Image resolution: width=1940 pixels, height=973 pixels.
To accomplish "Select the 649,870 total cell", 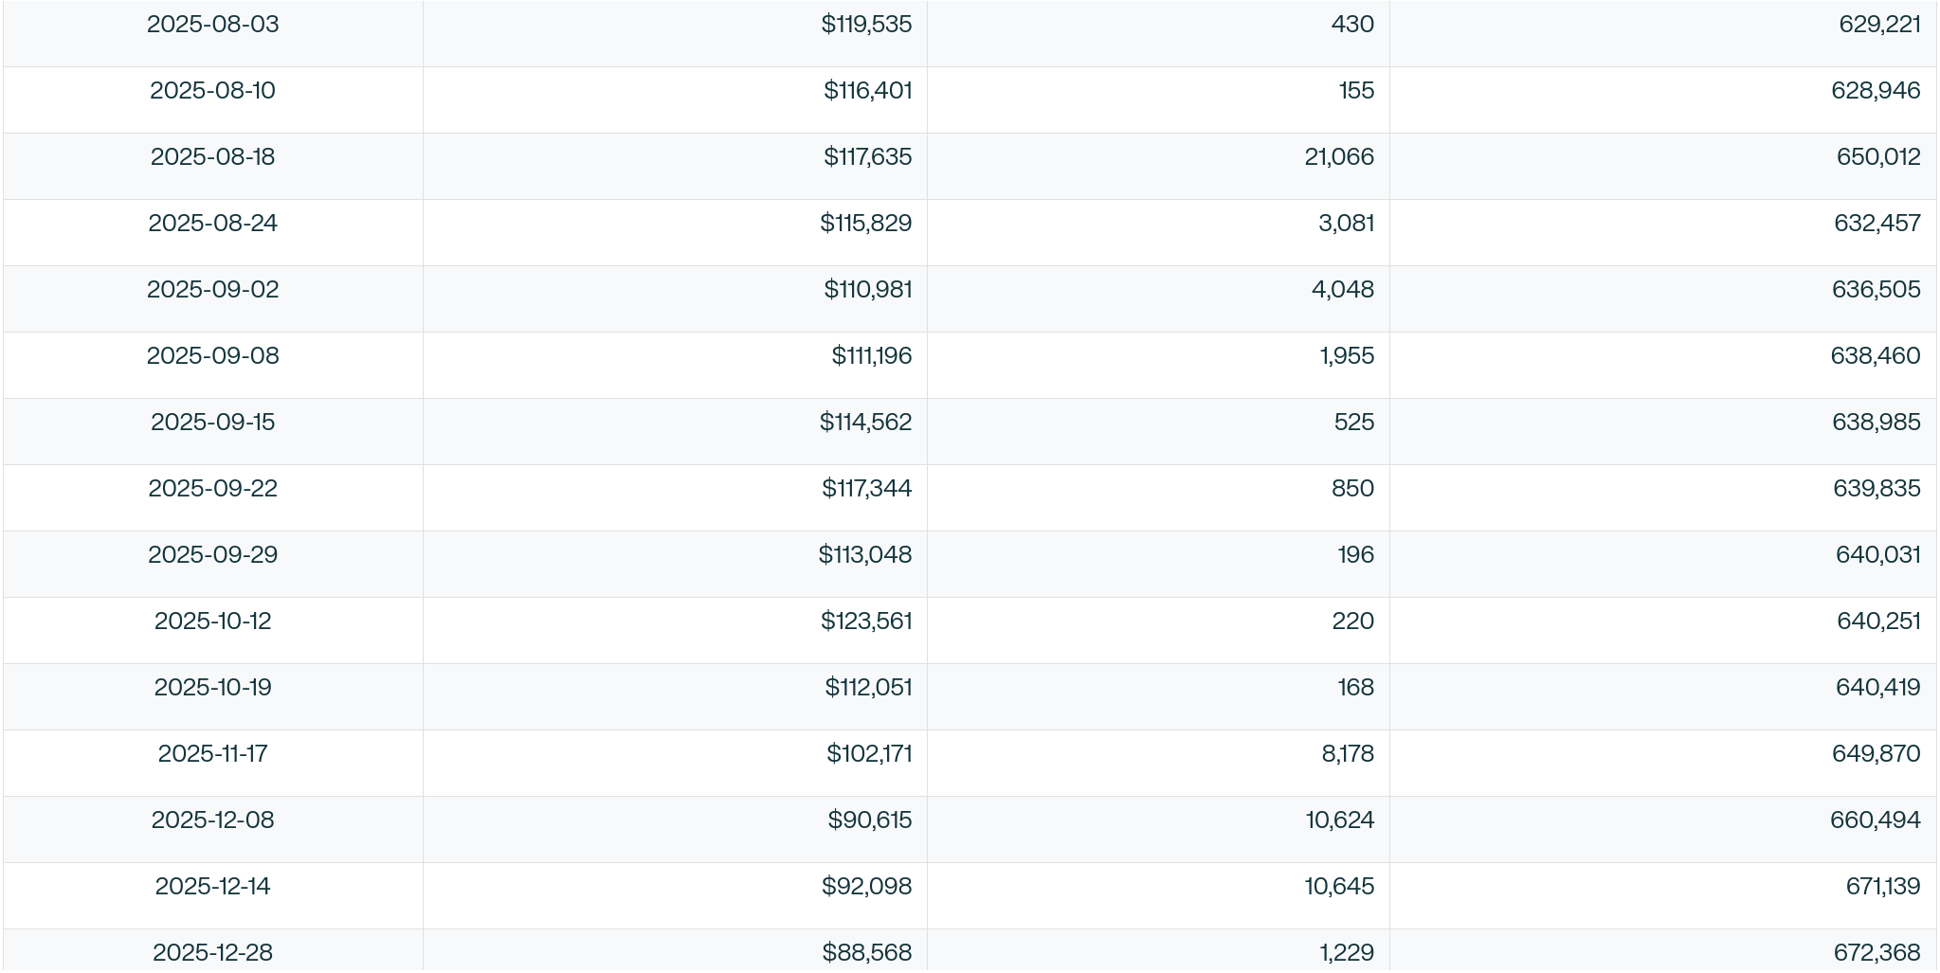I will (1876, 754).
